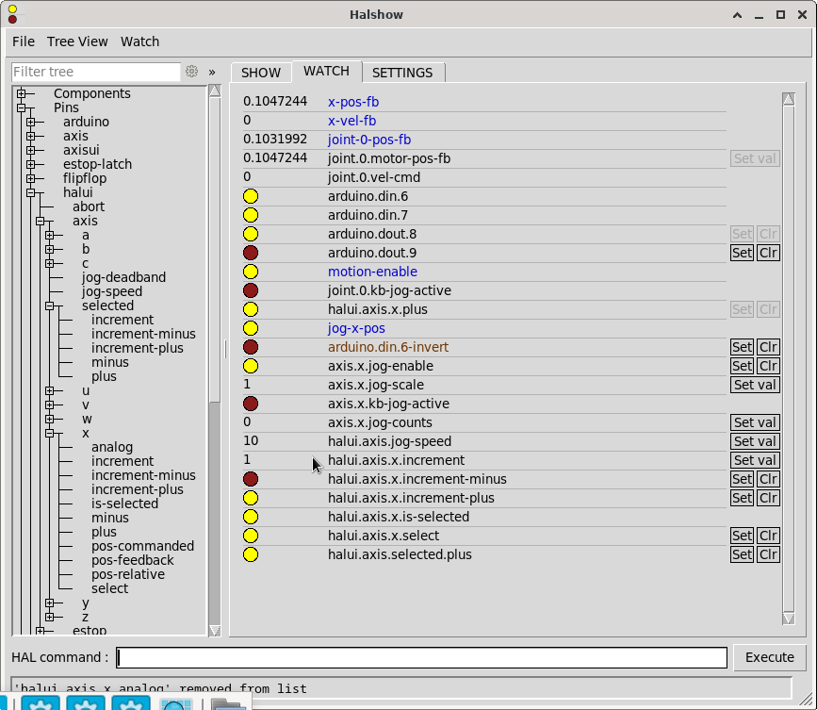Click yellow indicator for arduino.din.6

coord(251,196)
